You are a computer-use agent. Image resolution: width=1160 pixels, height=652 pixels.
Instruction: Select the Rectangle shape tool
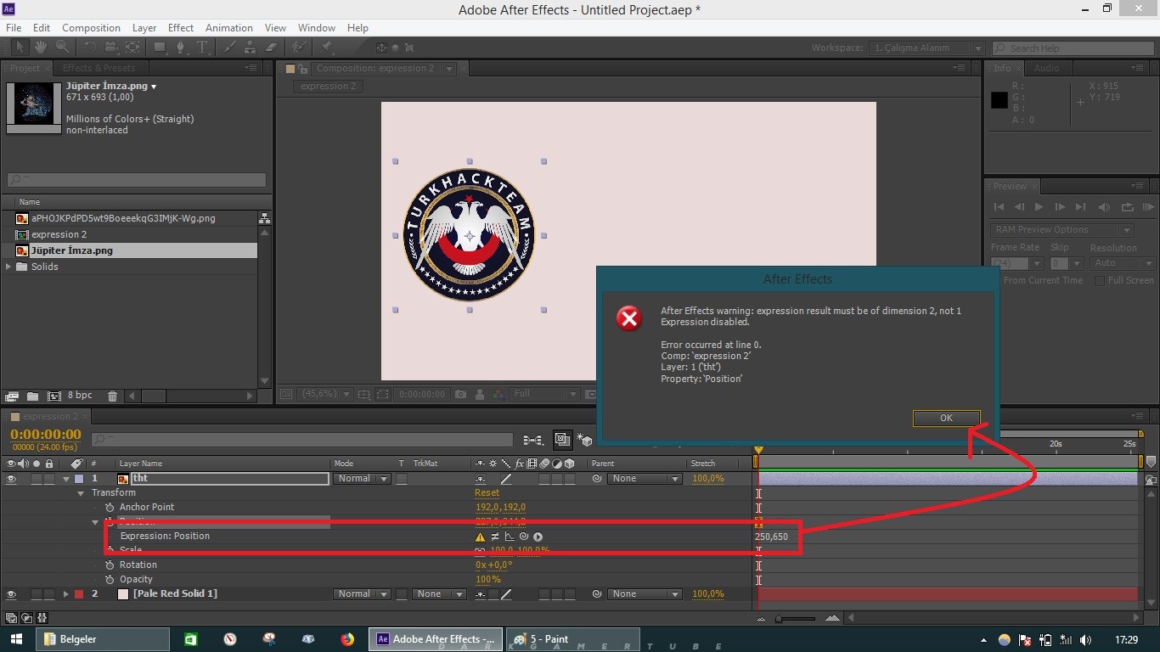coord(160,48)
